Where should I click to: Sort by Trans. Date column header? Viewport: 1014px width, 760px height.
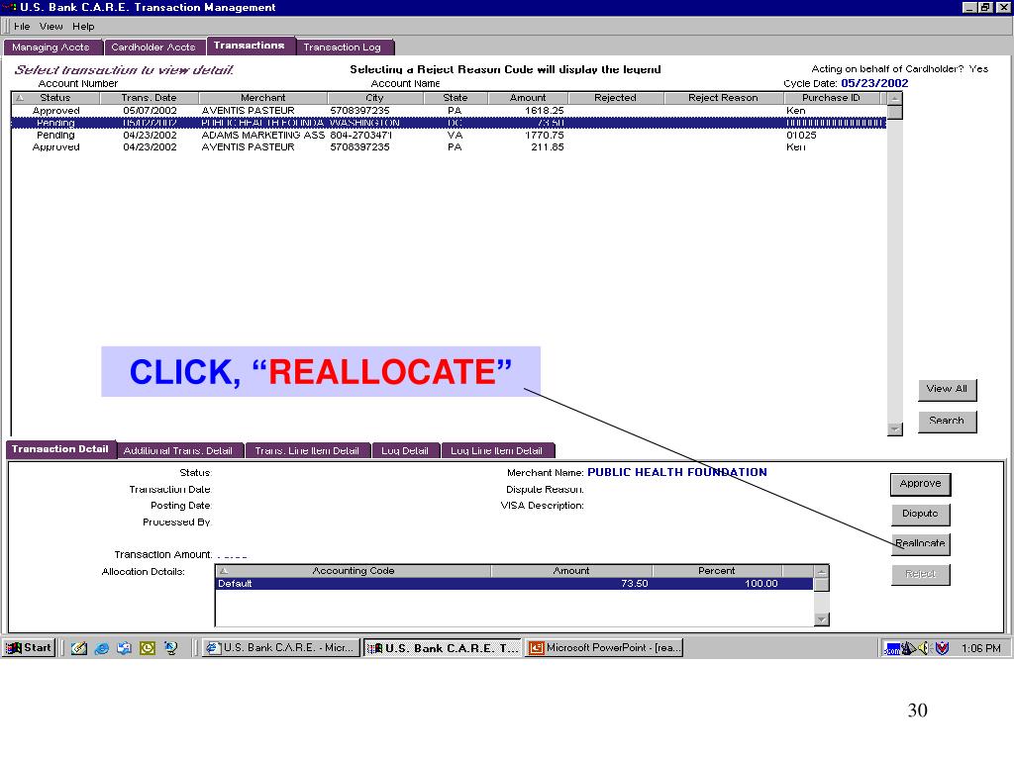[x=150, y=98]
